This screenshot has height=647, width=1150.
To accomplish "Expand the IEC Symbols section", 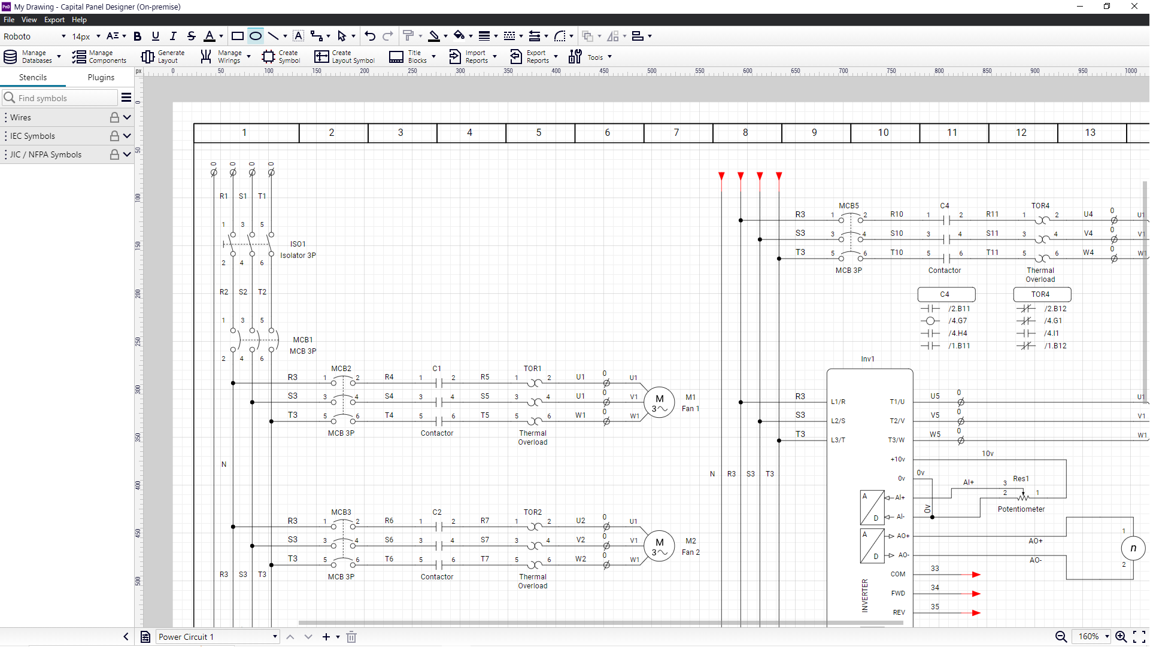I will 125,136.
